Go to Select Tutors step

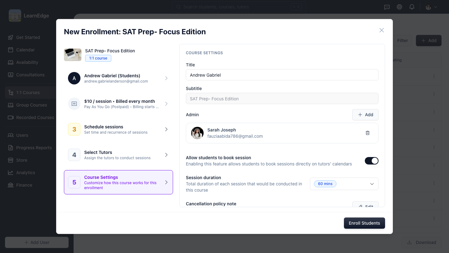[x=118, y=155]
